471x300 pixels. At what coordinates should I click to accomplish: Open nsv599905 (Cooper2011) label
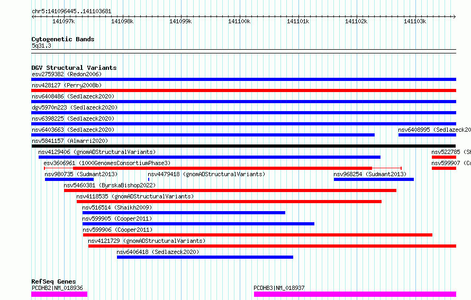[x=117, y=219]
